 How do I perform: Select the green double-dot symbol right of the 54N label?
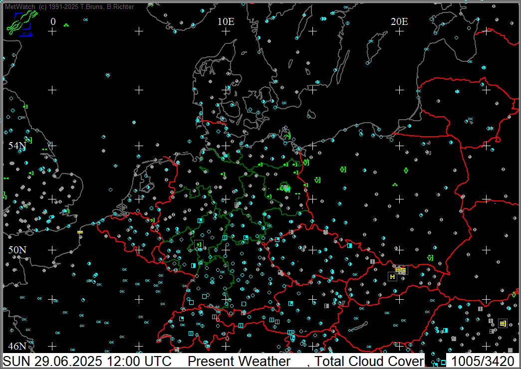pos(44,150)
